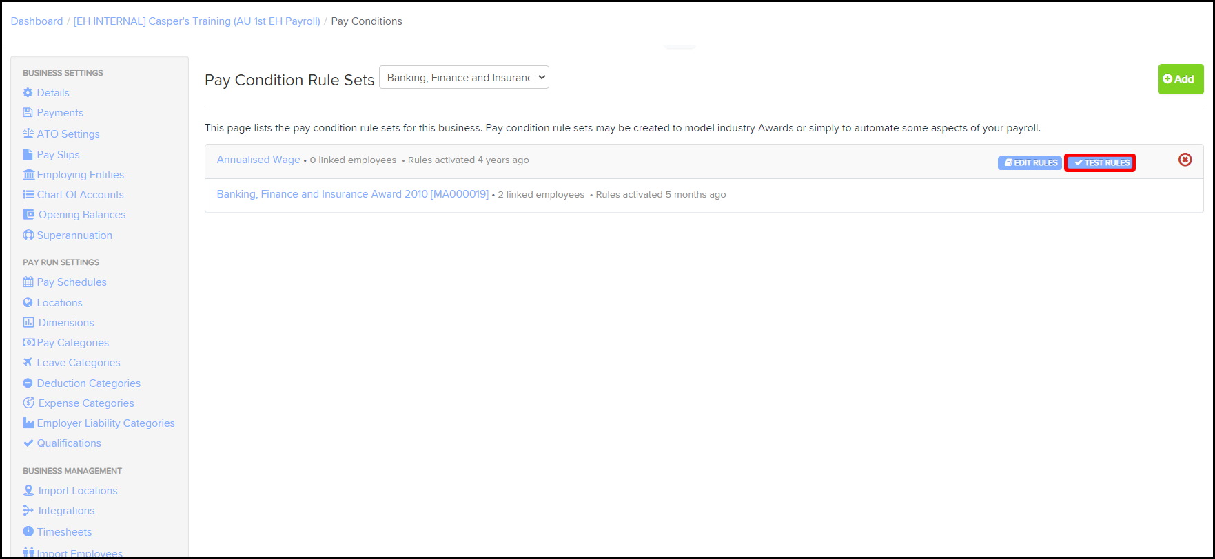This screenshot has width=1215, height=559.
Task: Click the Timesheets clock icon
Action: coord(28,531)
